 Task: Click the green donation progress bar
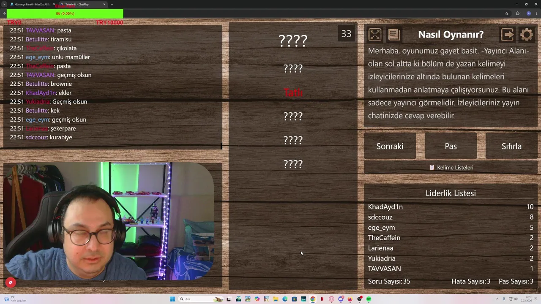coord(65,14)
